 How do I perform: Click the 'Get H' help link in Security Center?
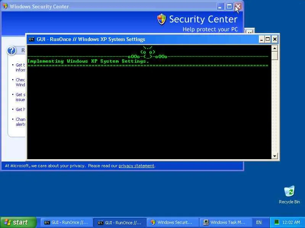click(21, 109)
